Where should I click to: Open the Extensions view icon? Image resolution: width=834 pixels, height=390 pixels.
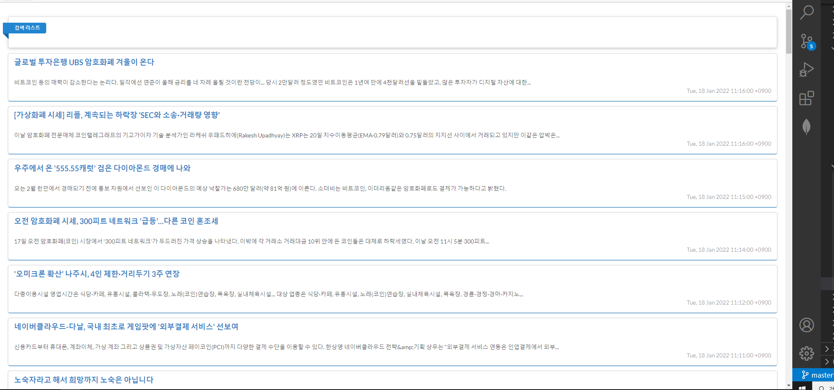point(806,98)
